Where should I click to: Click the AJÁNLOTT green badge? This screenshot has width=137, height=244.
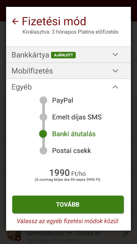click(64, 55)
